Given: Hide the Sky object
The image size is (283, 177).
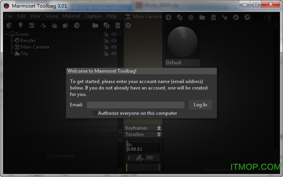Looking at the screenshot, I should pyautogui.click(x=113, y=53).
